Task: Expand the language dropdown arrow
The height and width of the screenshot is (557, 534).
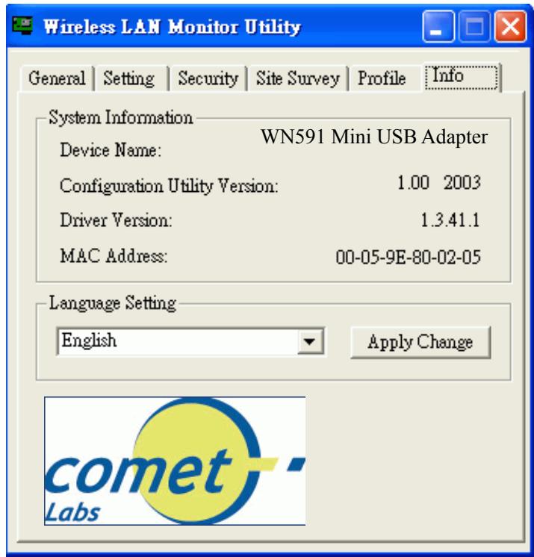Action: (x=310, y=342)
